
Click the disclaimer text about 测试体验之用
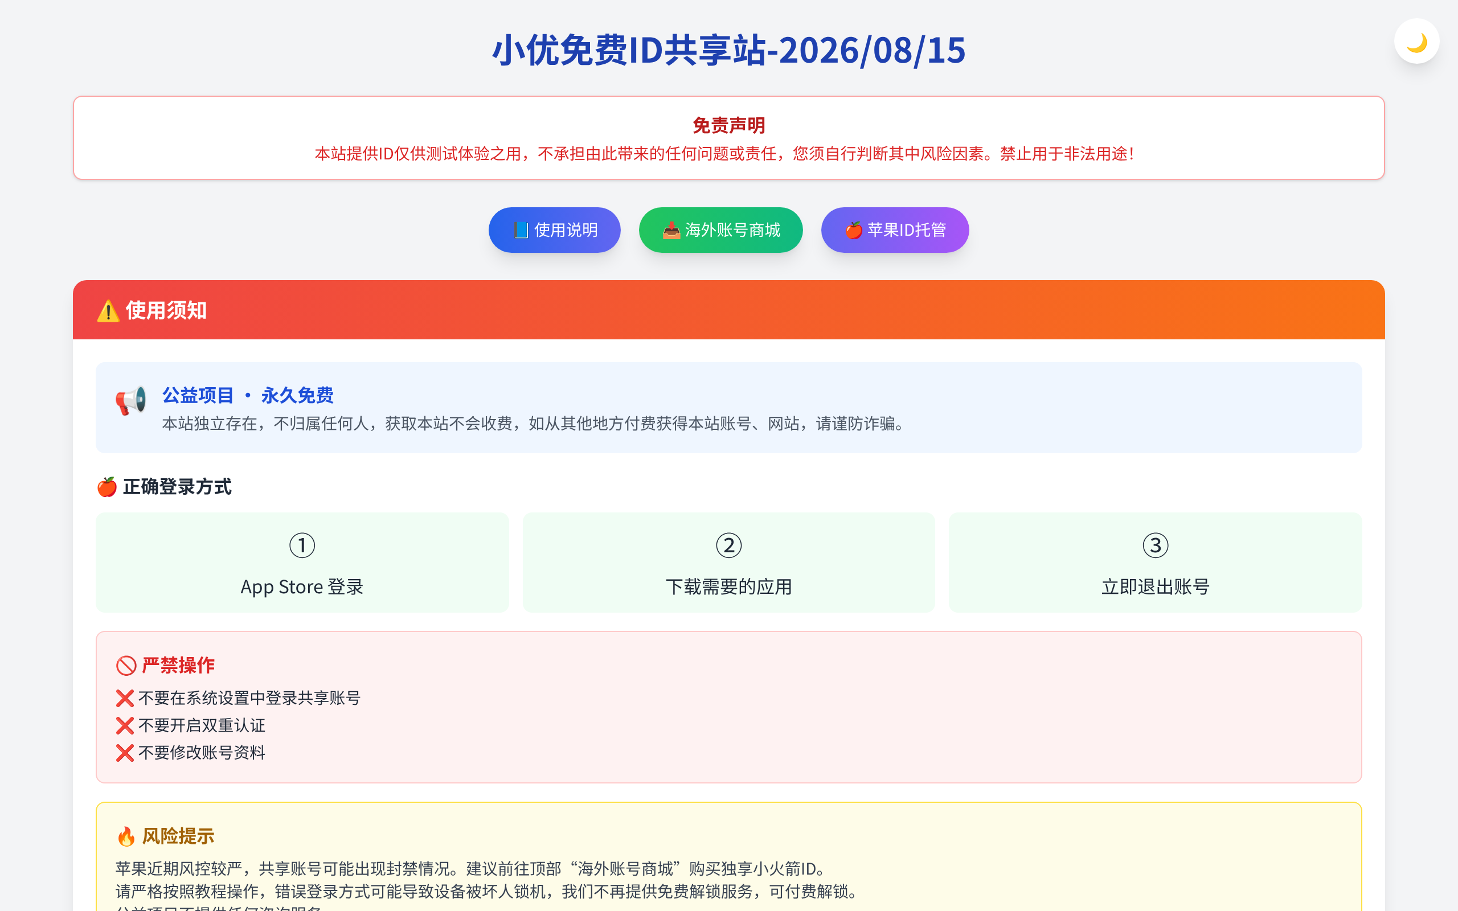point(725,154)
